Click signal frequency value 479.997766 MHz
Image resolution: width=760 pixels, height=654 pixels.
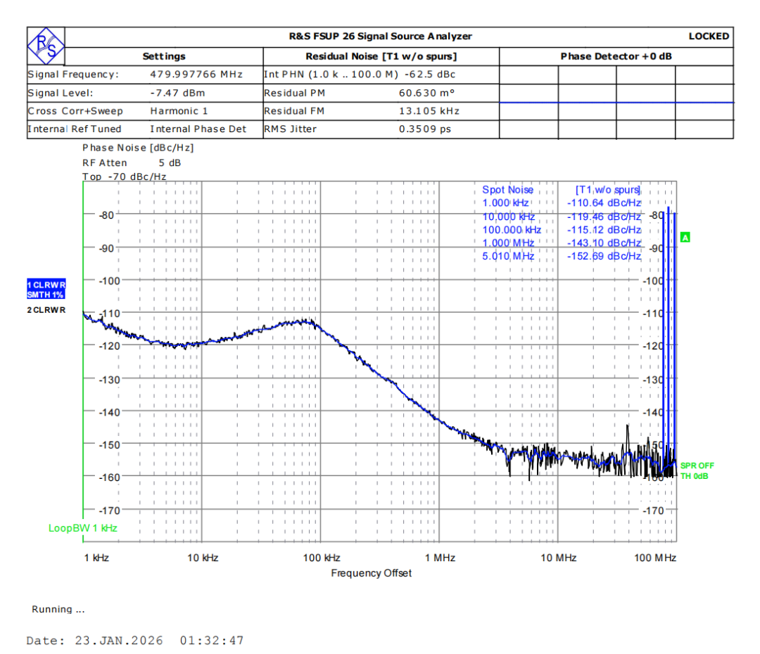[196, 74]
